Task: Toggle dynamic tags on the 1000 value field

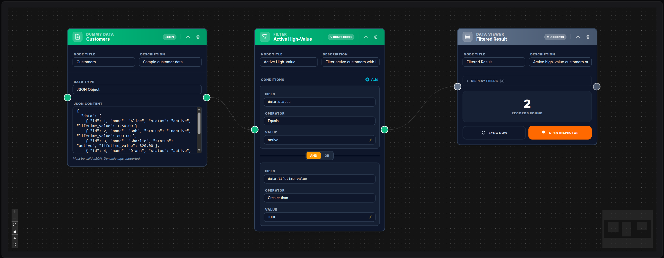Action: (370, 217)
